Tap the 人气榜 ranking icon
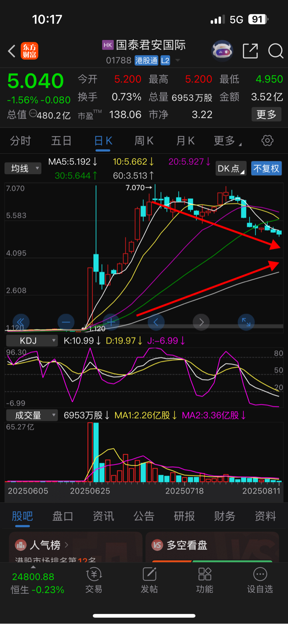Viewport: 288px width, 624px height. click(21, 544)
